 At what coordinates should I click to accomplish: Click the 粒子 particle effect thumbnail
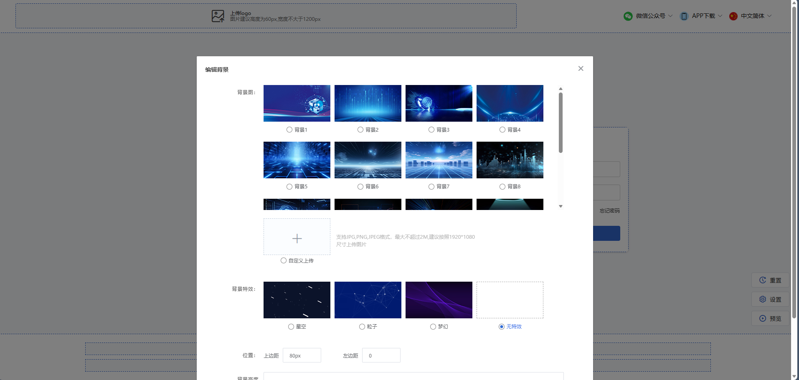pyautogui.click(x=368, y=300)
